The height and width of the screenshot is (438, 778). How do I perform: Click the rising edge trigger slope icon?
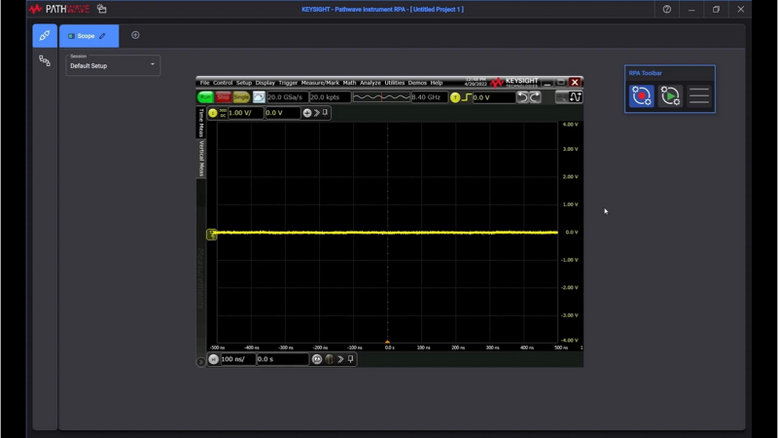466,97
